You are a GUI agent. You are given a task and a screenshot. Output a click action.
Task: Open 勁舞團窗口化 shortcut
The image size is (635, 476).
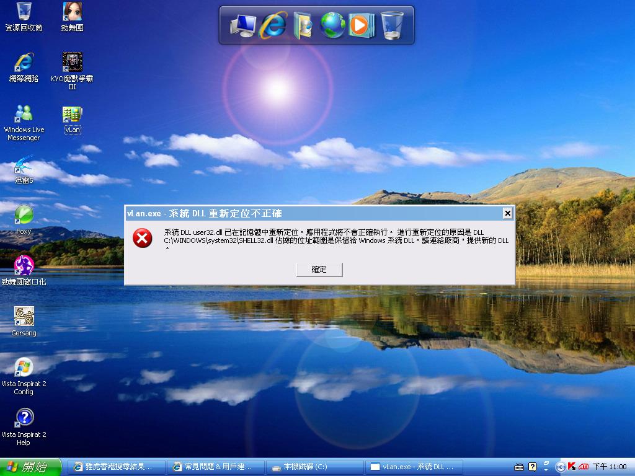pyautogui.click(x=24, y=267)
